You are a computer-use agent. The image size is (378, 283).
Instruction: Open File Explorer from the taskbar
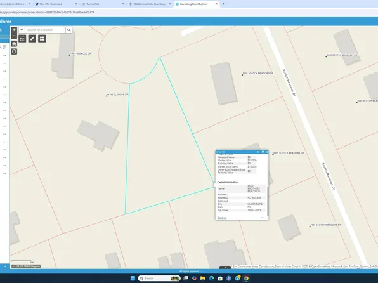click(203, 278)
